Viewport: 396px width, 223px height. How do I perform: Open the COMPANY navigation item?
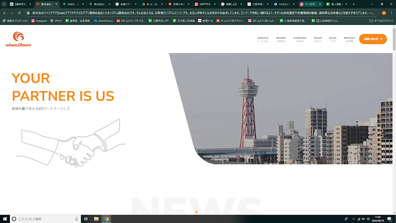[300, 39]
